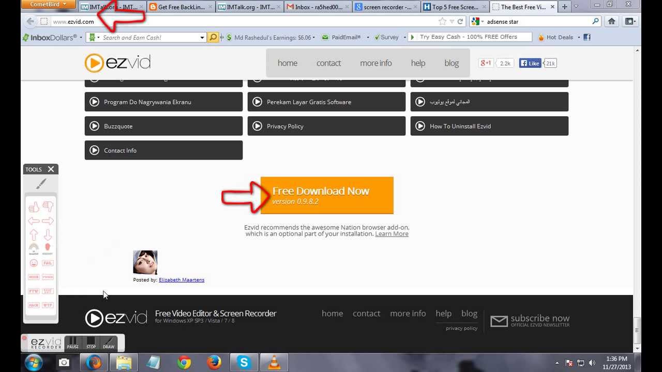662x372 pixels.
Task: Open the Program Do Nagrywania Ekranu button
Action: 163,102
